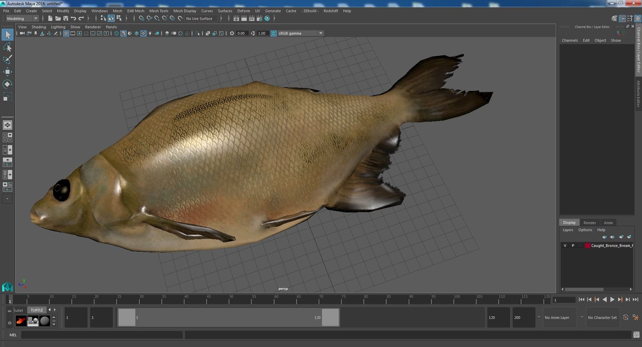Undo the last action
The height and width of the screenshot is (347, 642).
coord(73,18)
